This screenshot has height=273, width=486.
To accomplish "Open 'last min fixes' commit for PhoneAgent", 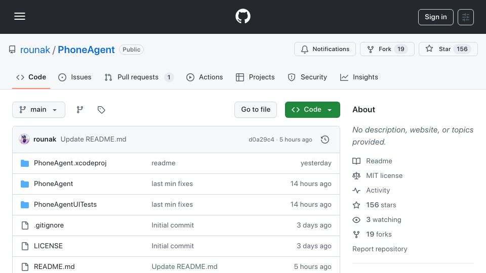I will (172, 184).
